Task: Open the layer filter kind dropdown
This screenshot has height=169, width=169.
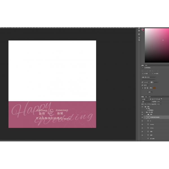Action: point(145,99)
